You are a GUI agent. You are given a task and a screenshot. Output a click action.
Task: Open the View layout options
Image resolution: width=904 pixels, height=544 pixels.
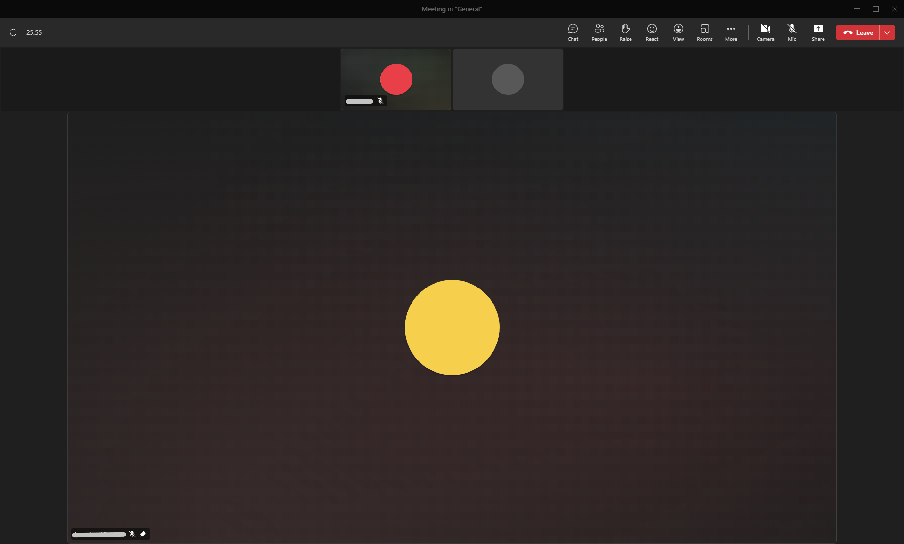coord(678,32)
